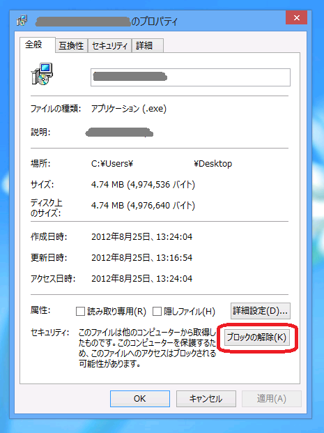Open 詳細設定(D)... attributes dialog
Viewport: 324px width, 433px height.
tap(261, 311)
